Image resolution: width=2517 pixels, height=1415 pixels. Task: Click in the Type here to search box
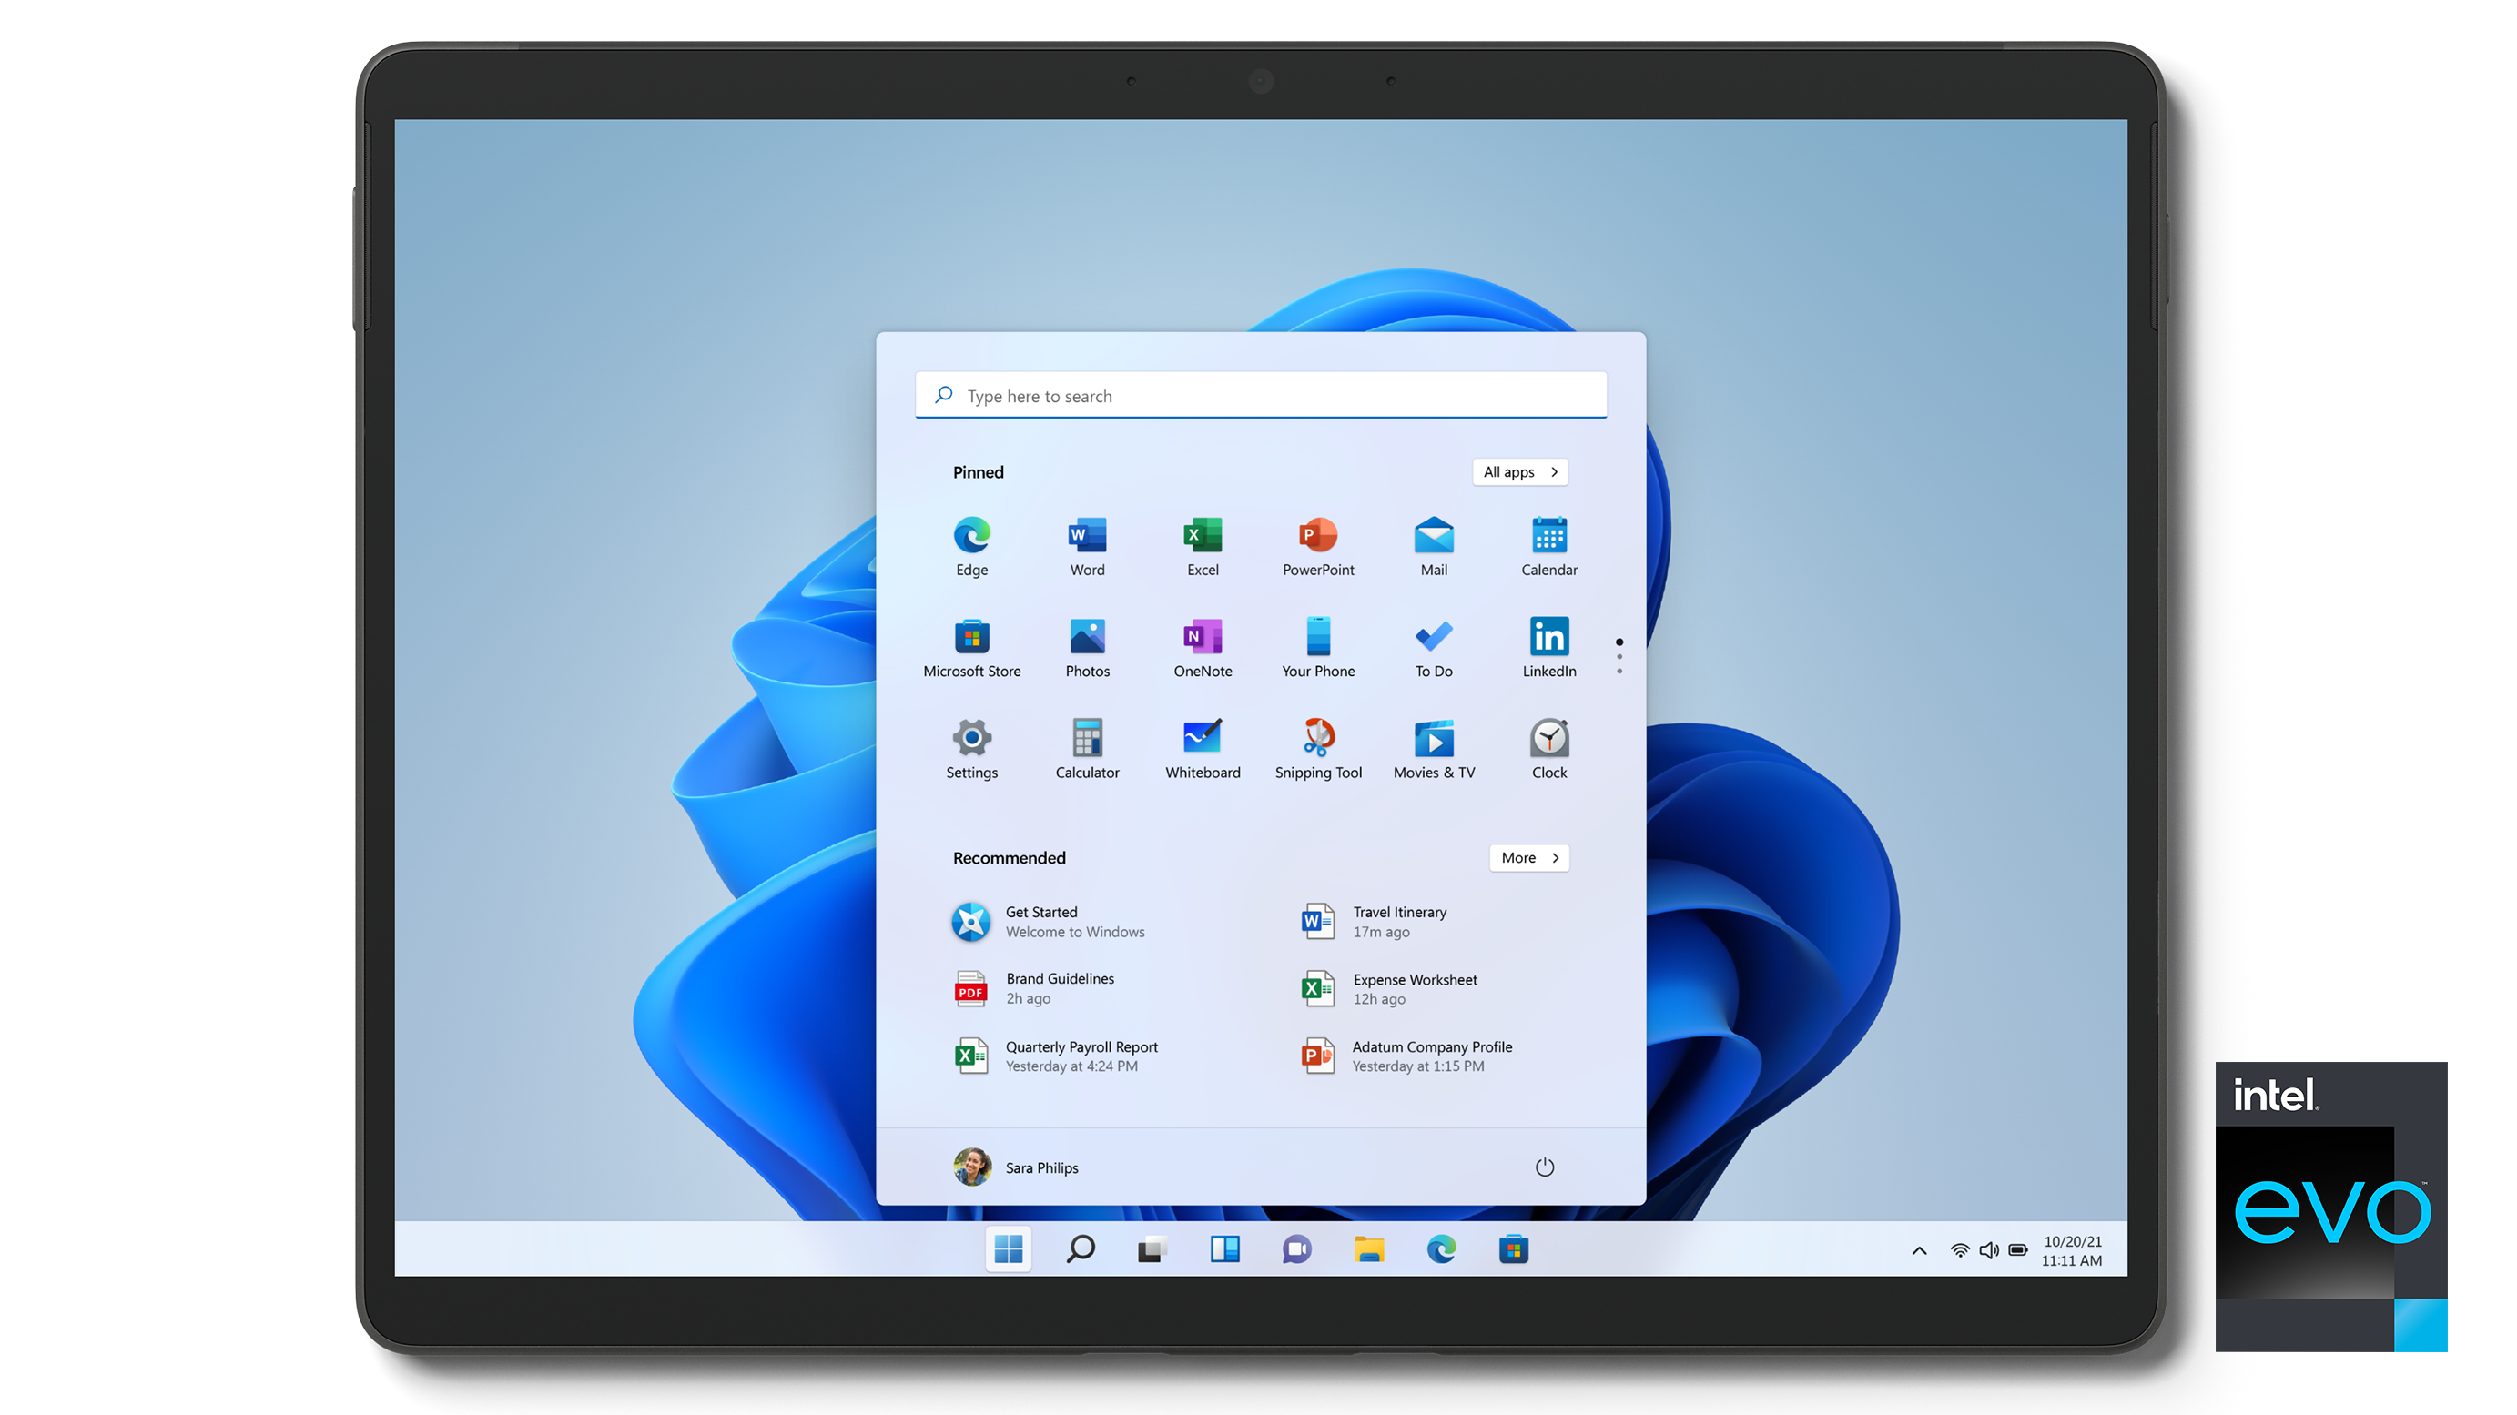pyautogui.click(x=1261, y=395)
